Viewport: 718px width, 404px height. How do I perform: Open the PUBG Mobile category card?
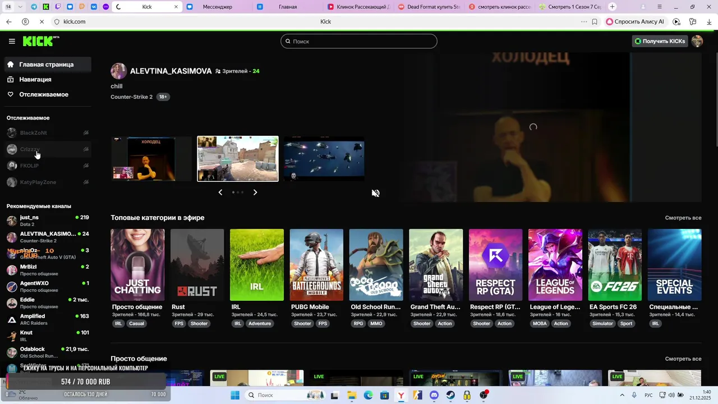click(x=316, y=265)
